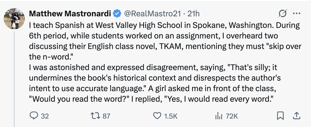Click the Matthew Mastronardi display name
Screen dimensions: 311x127
coord(70,13)
